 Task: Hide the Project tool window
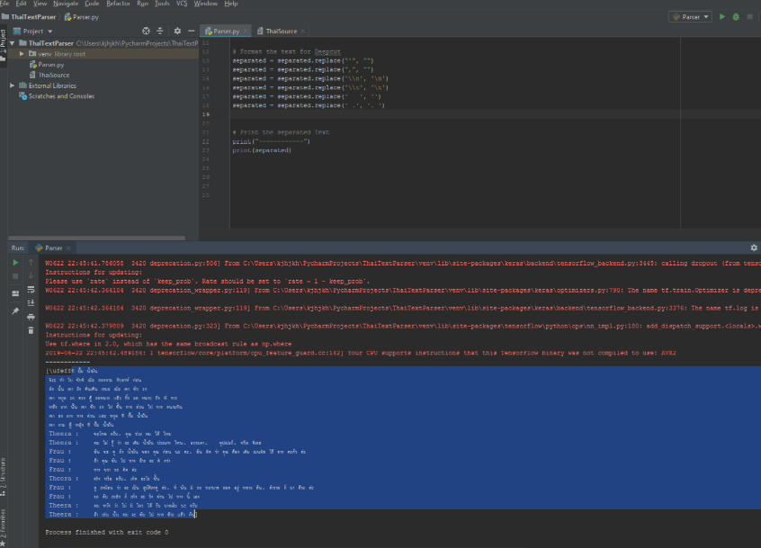coord(192,31)
